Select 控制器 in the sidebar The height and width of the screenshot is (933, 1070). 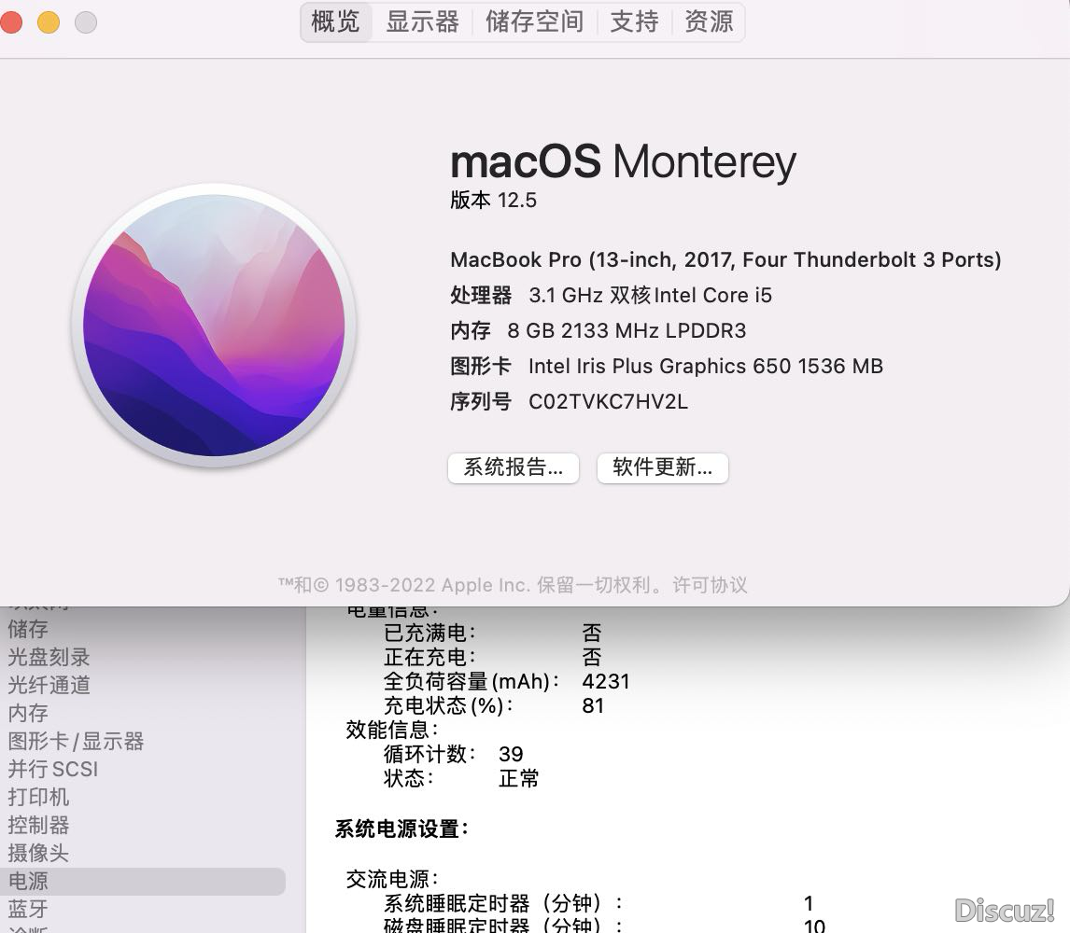38,825
